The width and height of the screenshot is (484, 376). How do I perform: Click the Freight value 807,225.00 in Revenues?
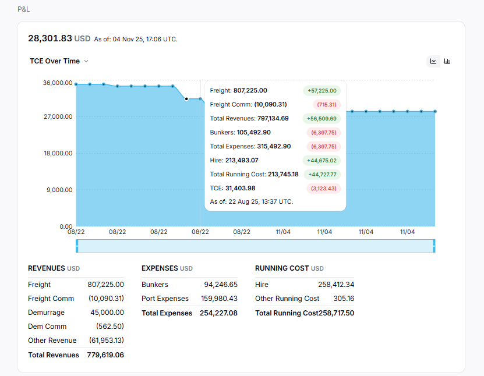(105, 285)
